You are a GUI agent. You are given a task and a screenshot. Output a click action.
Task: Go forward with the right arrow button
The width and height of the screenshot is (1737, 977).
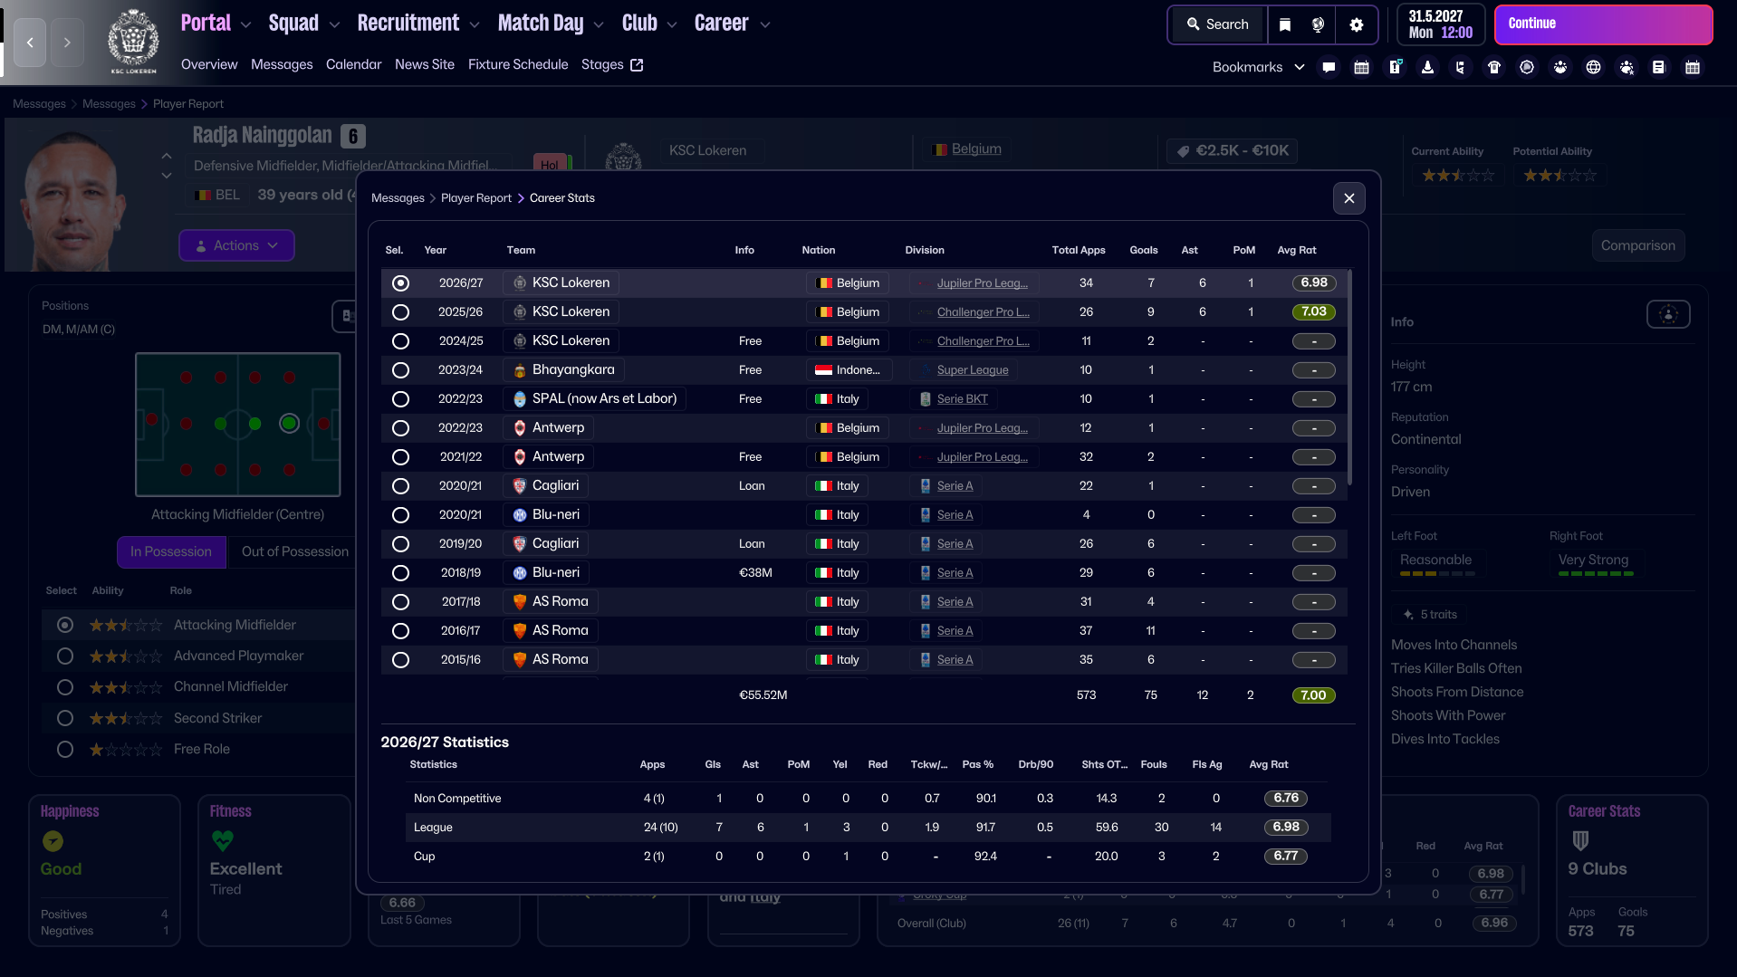click(x=67, y=43)
